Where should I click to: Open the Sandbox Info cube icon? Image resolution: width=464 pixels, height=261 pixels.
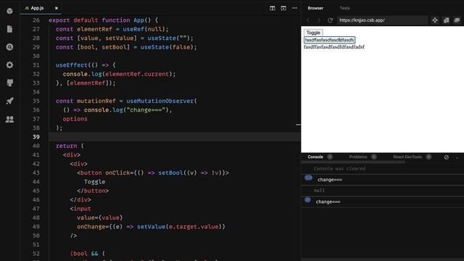click(x=9, y=11)
